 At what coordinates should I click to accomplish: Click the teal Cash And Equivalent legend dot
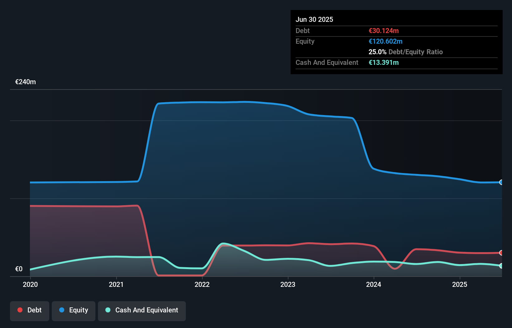coord(108,310)
